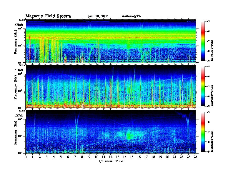
Task: Click the bright spike near hour 7 in dZ/dt
Action: 76,132
